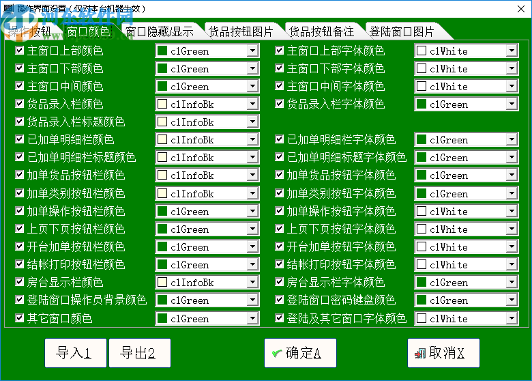
Task: Expand 货品录入栏颜色 color dropdown
Action: [252, 104]
